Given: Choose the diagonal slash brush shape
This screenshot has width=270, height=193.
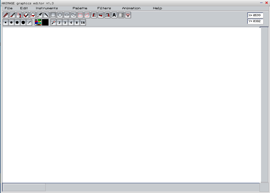Looking at the screenshot, I should point(29,22).
